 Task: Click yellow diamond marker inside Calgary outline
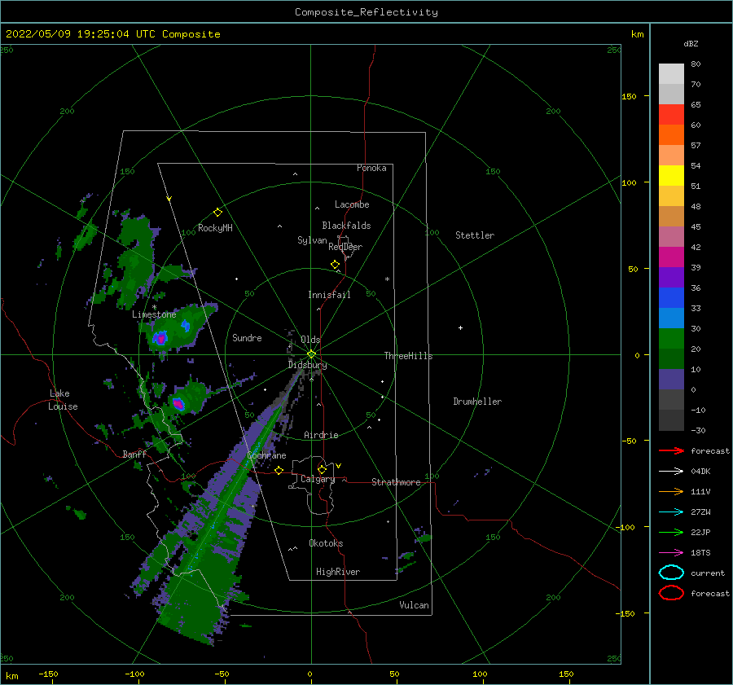coord(322,469)
